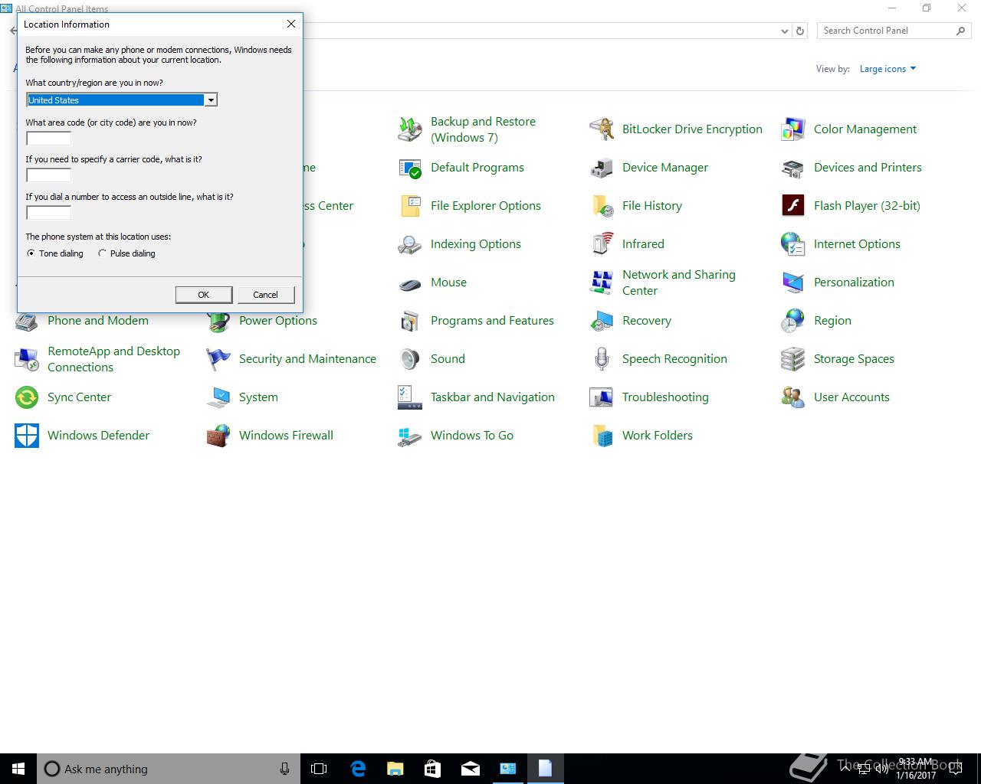Click the Default Programs icon
Screen dimensions: 981x784
[x=410, y=168]
